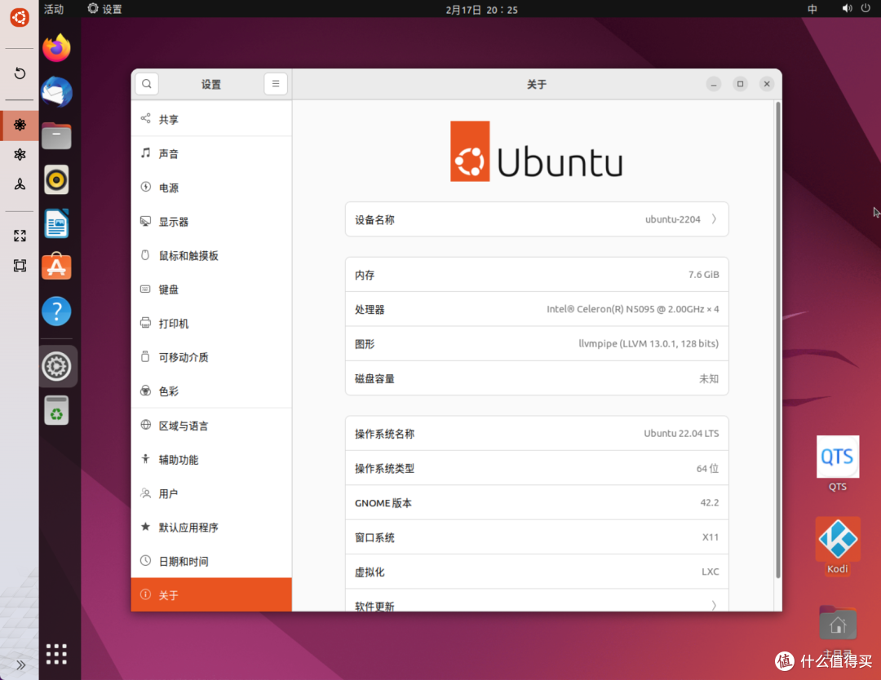Expand the 设备名称 row chevron
This screenshot has height=680, width=881.
coord(714,219)
